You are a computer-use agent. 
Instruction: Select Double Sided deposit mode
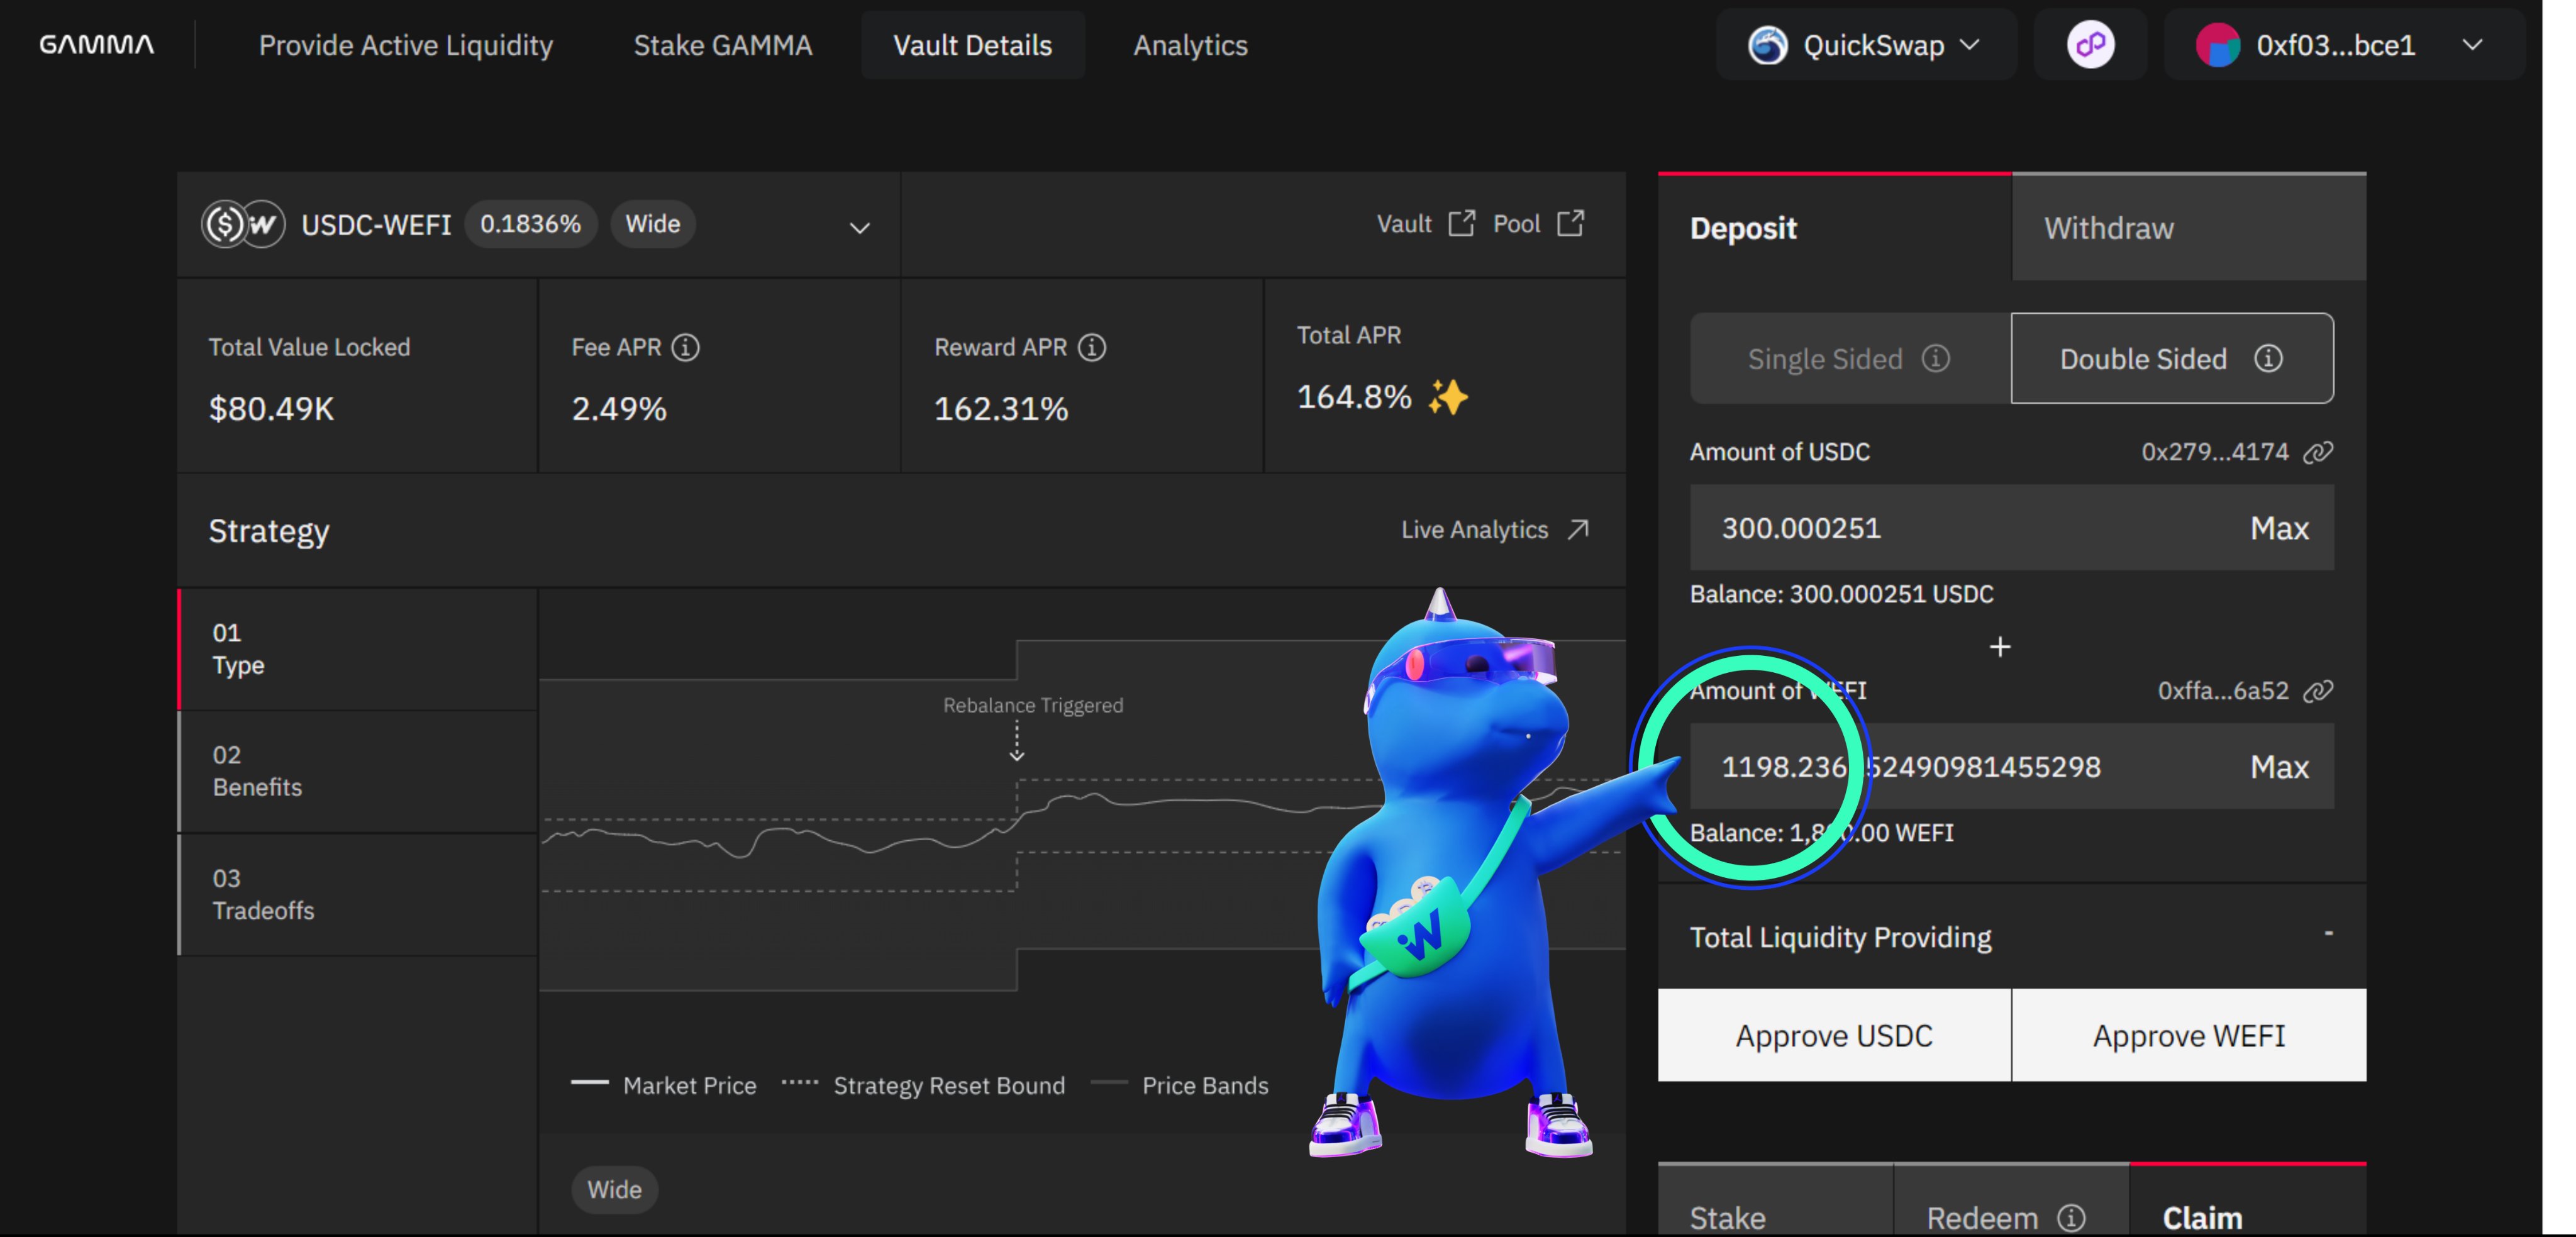(x=2172, y=358)
